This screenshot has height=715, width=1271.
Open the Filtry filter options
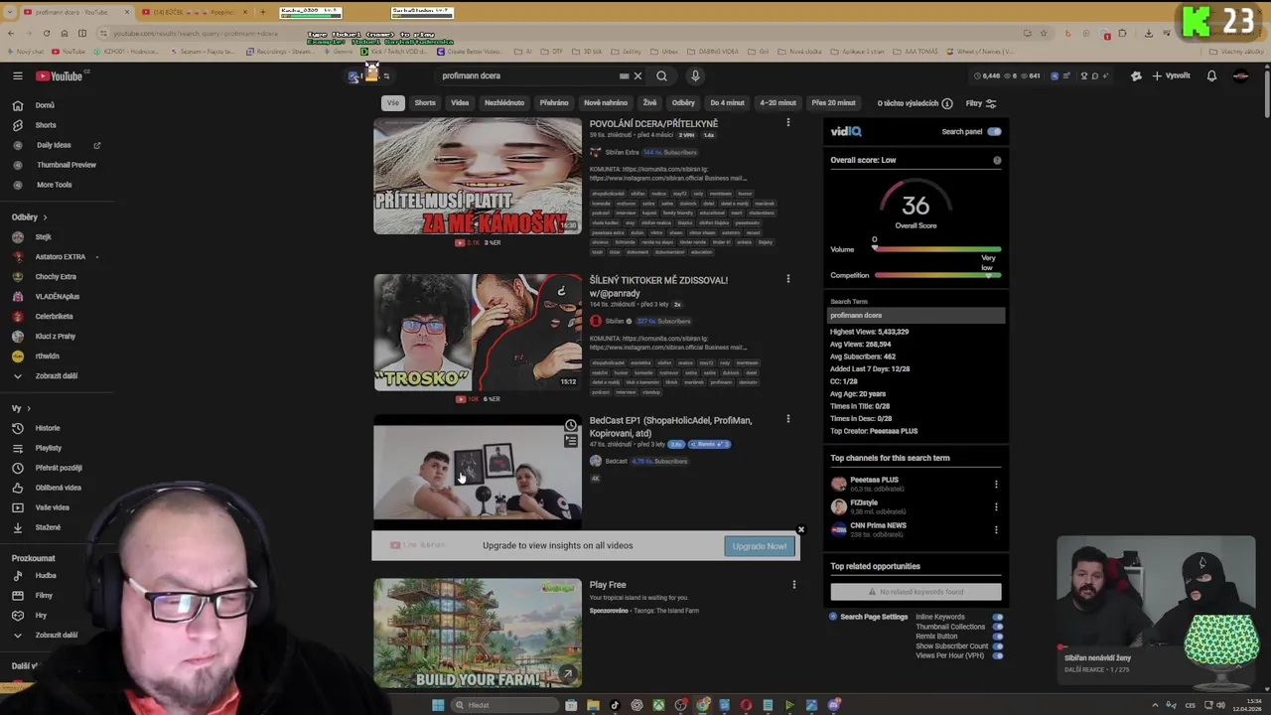tap(980, 103)
